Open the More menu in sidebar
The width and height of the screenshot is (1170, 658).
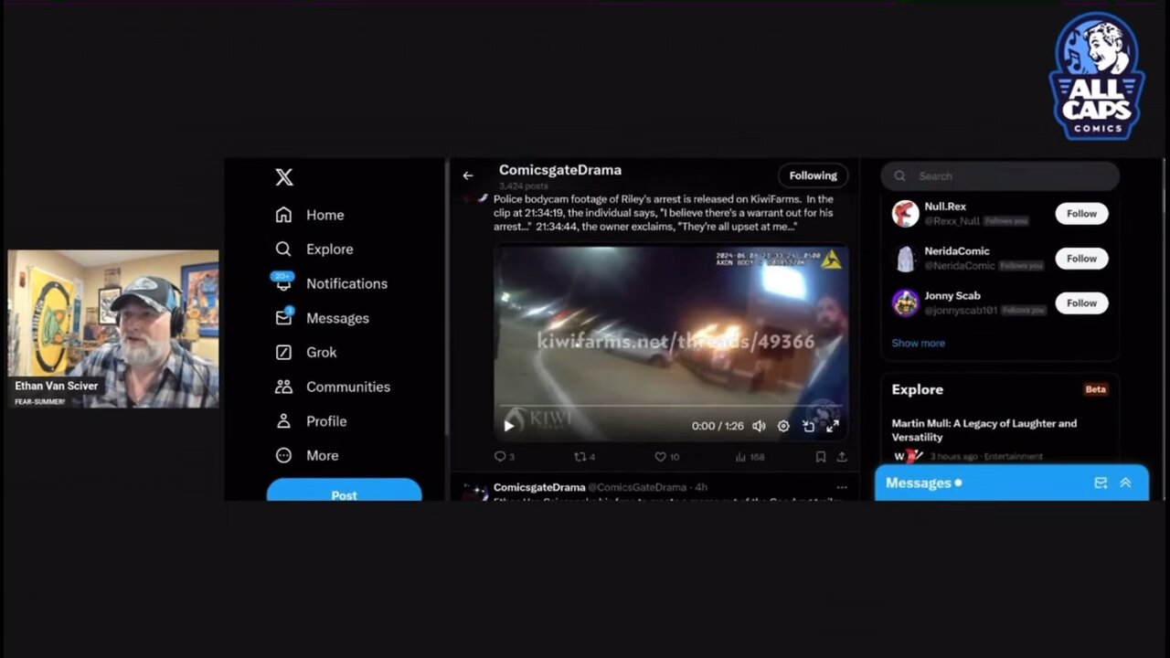306,455
